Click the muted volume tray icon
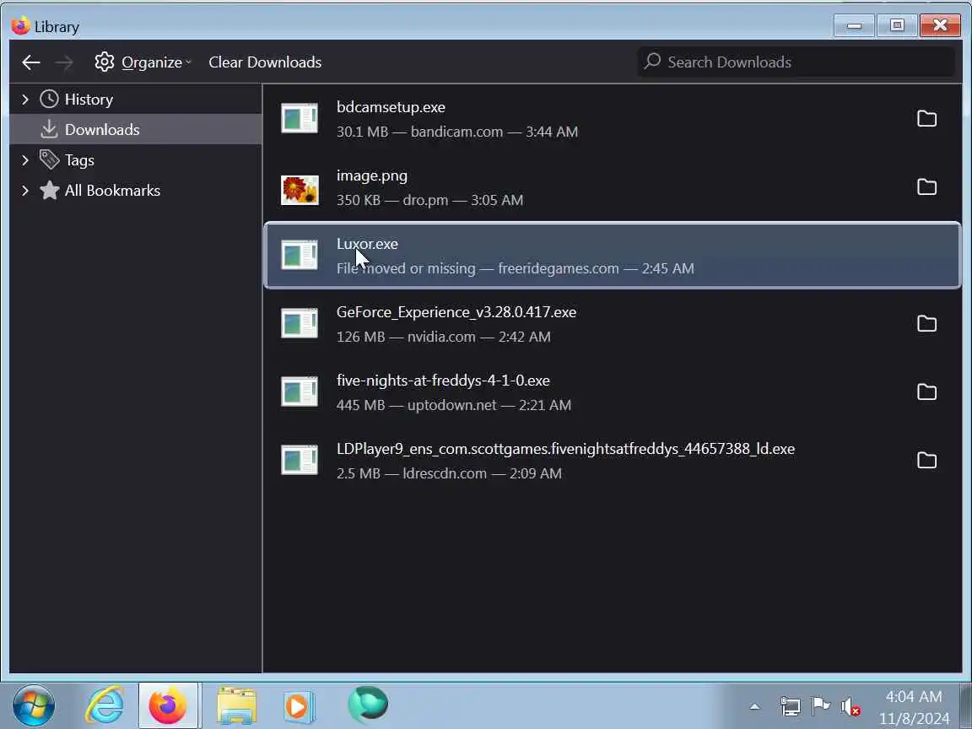The height and width of the screenshot is (729, 972). [850, 707]
